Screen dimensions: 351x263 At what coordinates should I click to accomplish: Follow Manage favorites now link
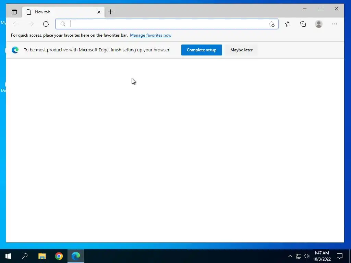tap(151, 35)
